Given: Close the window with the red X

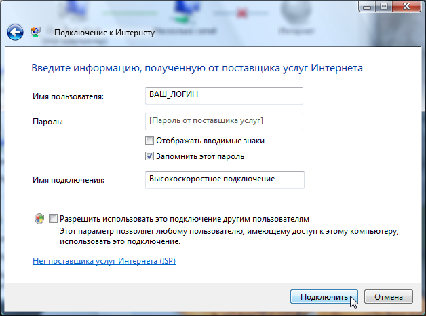Looking at the screenshot, I should 406,6.
